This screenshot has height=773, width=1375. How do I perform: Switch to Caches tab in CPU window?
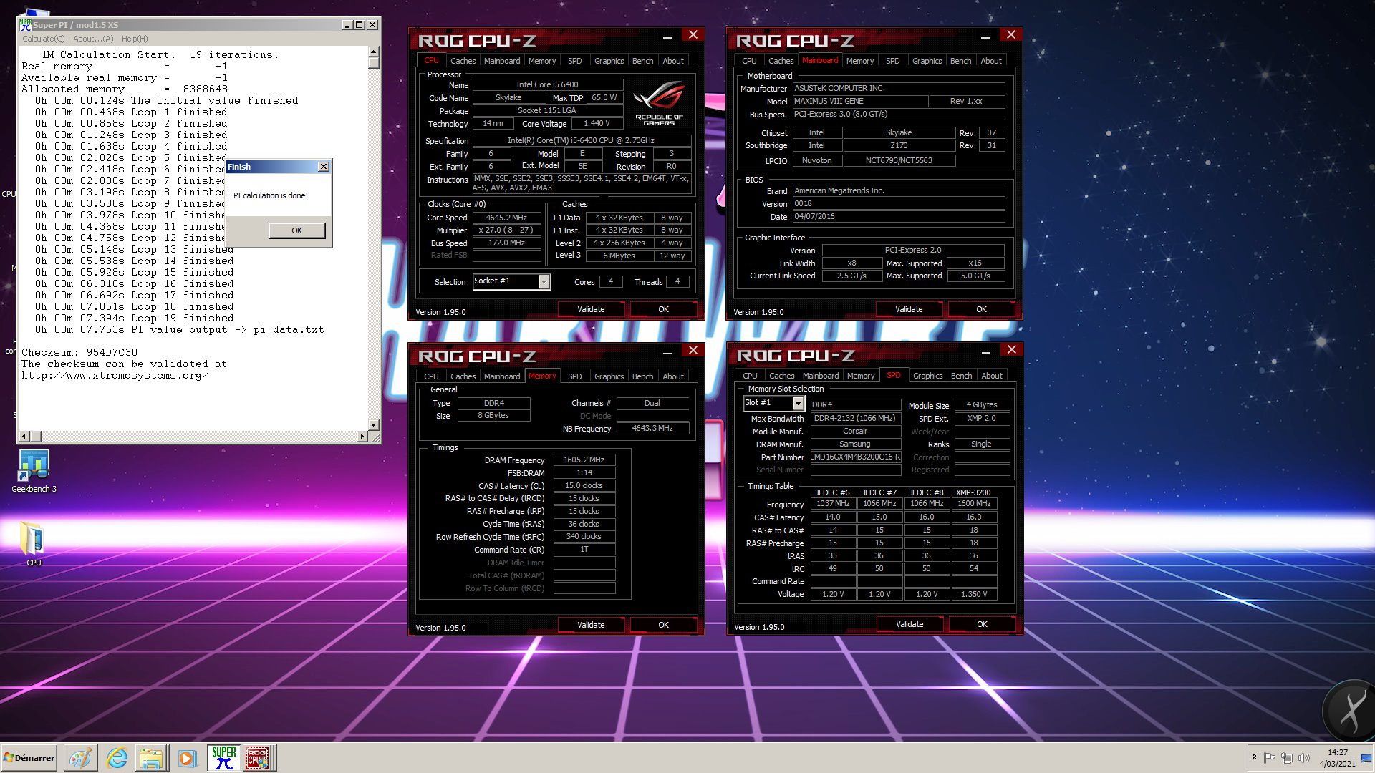463,61
